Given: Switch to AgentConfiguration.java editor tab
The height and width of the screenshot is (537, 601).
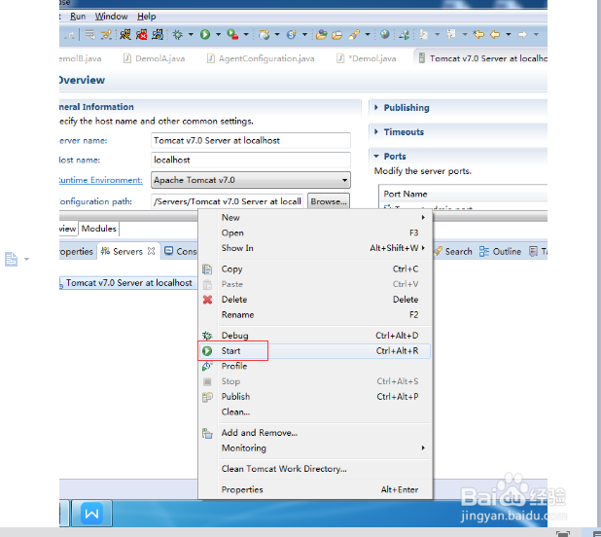Looking at the screenshot, I should click(261, 58).
